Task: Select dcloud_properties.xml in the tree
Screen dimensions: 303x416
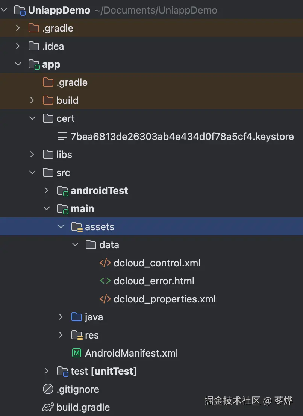Action: 164,299
